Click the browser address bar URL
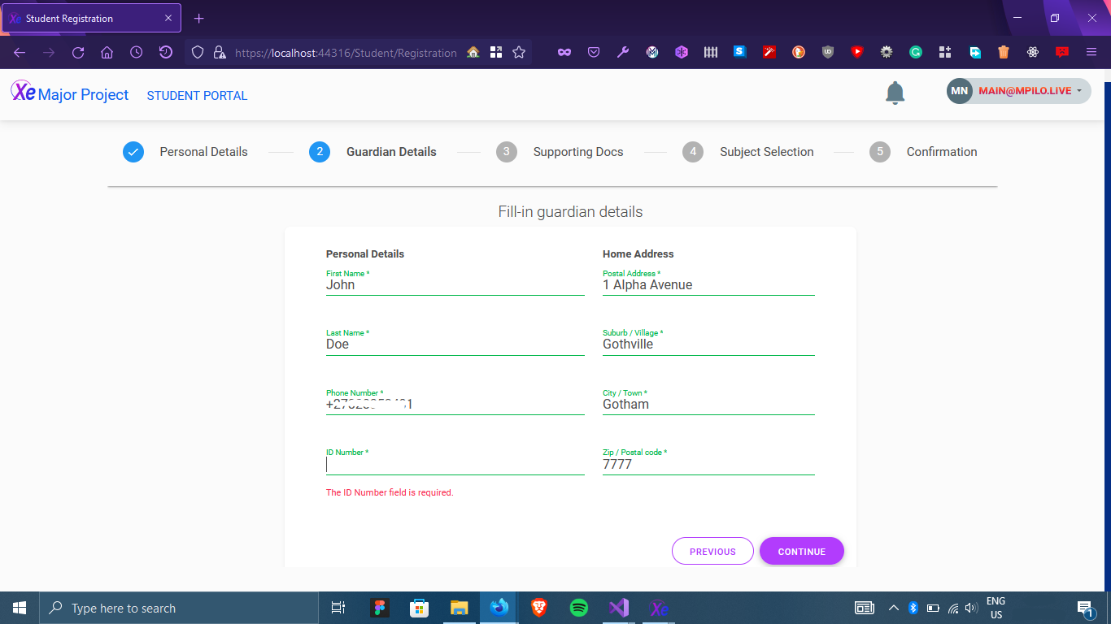This screenshot has height=624, width=1111. tap(346, 53)
